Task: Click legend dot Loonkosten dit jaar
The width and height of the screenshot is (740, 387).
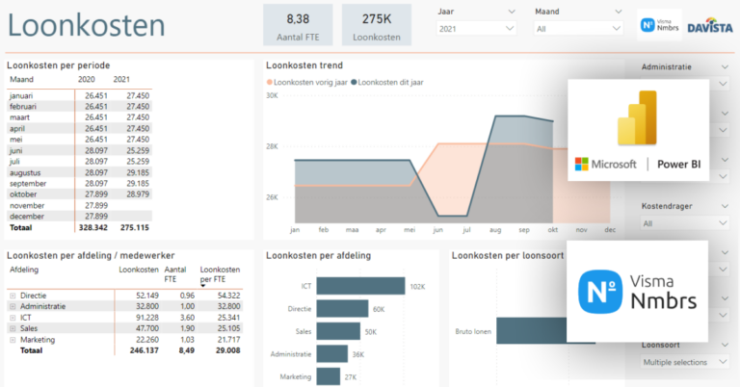Action: coord(354,83)
